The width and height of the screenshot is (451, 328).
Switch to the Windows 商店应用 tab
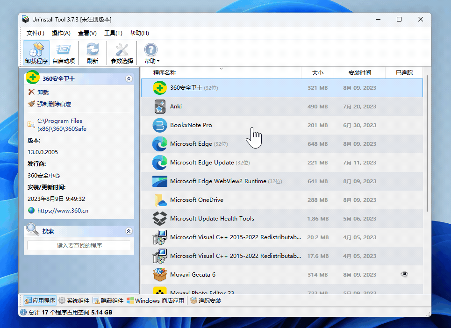click(x=156, y=300)
